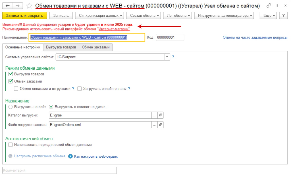Enable "Использовать периодический обмен данными" checkbox
291x175 pixels.
click(11, 145)
